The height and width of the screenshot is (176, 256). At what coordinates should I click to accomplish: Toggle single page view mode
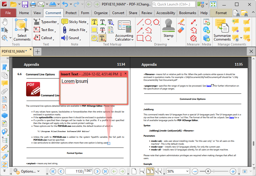[134, 171]
